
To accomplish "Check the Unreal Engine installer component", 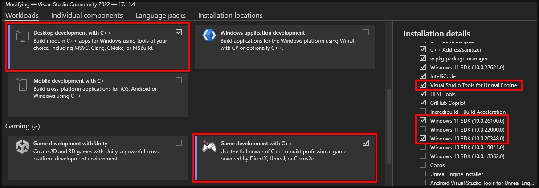I will [423, 174].
